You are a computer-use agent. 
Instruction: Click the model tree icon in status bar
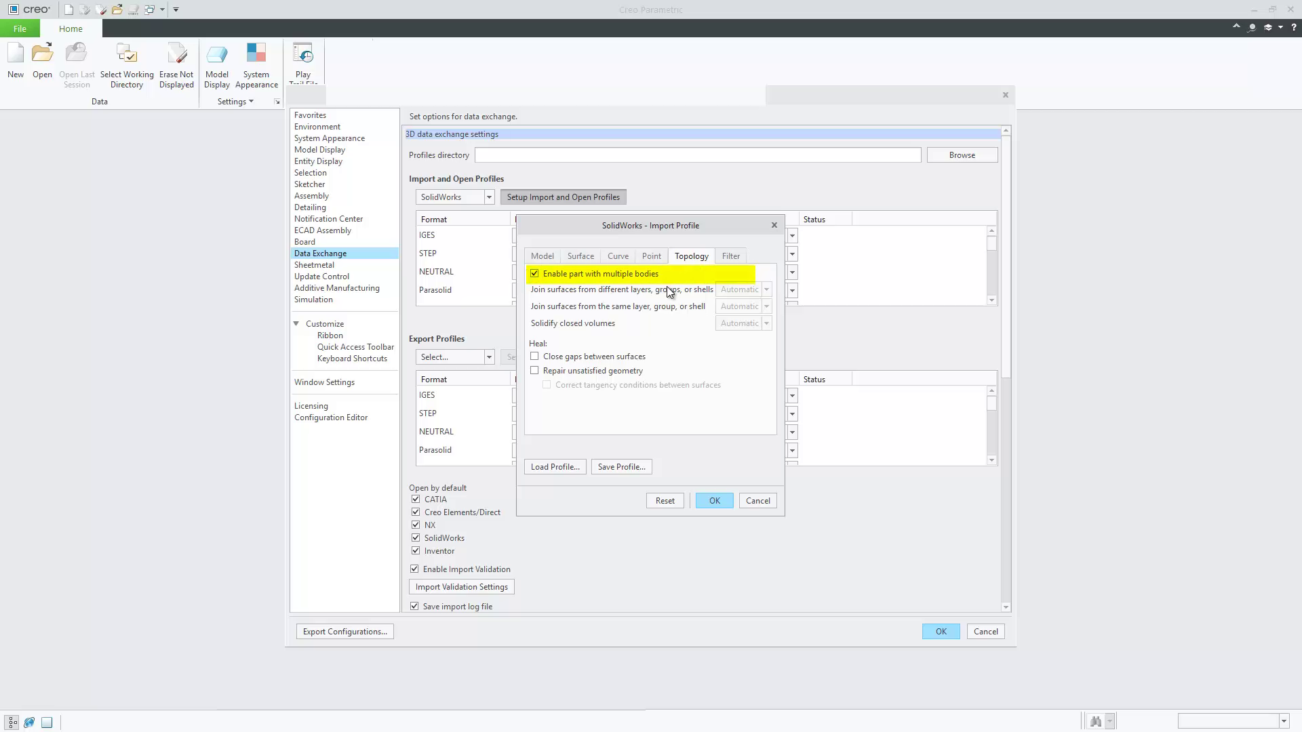click(13, 722)
